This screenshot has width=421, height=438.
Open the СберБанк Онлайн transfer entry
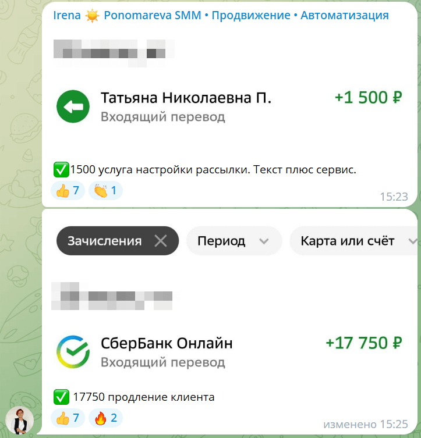click(x=229, y=351)
